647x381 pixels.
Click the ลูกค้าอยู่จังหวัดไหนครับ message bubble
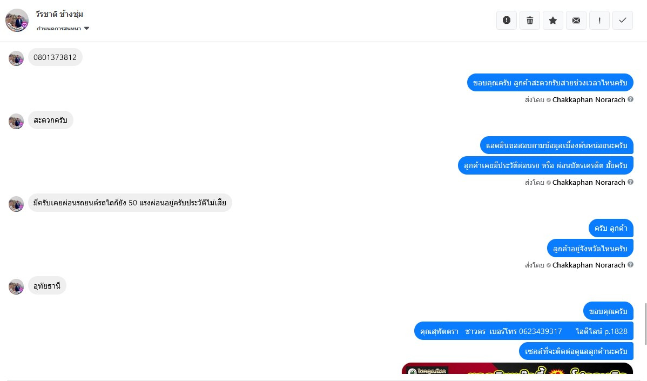[590, 249]
